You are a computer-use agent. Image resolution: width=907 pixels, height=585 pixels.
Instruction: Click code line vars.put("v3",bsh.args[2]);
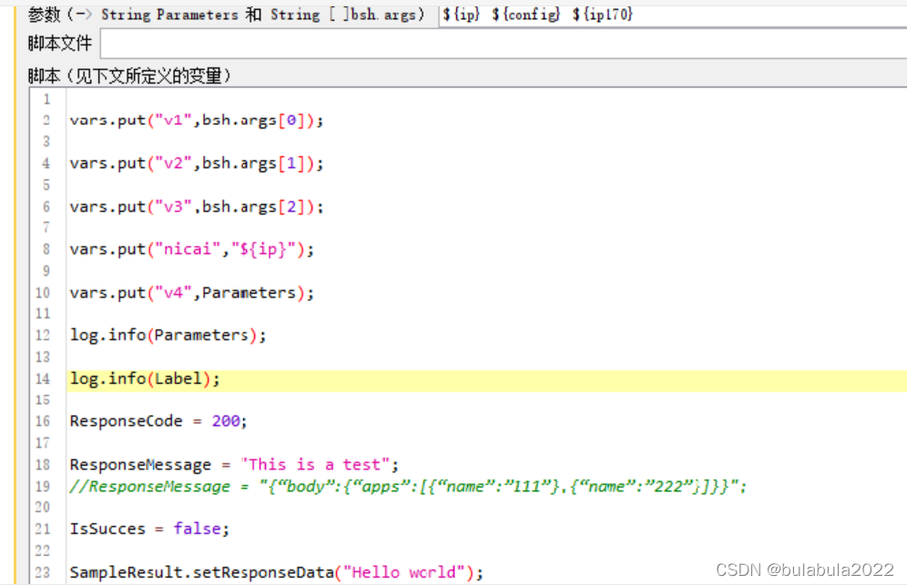click(197, 207)
